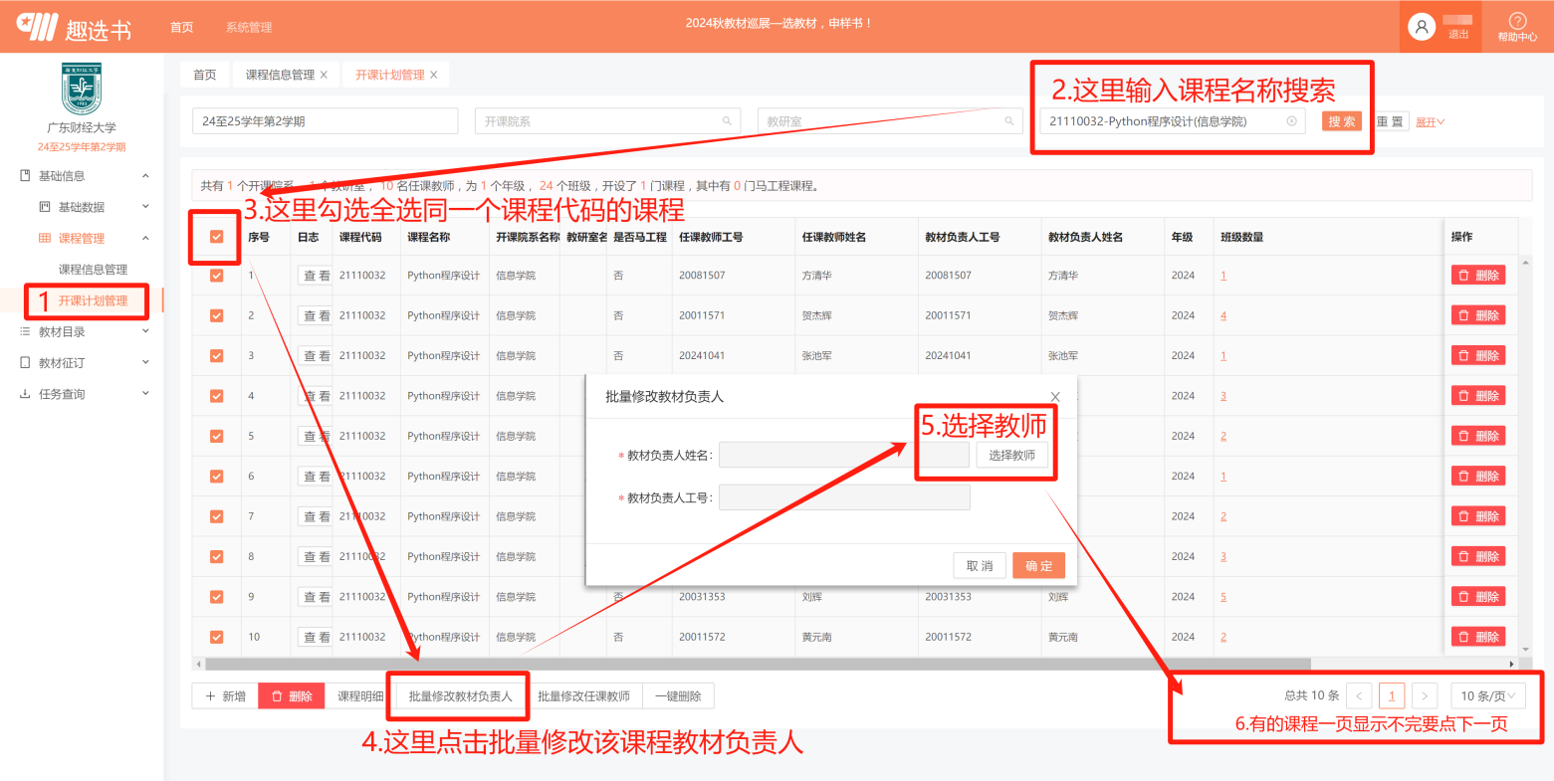Screen dimensions: 1554x781
Task: Click the 选择教师 button in the dialog
Action: 1011,456
